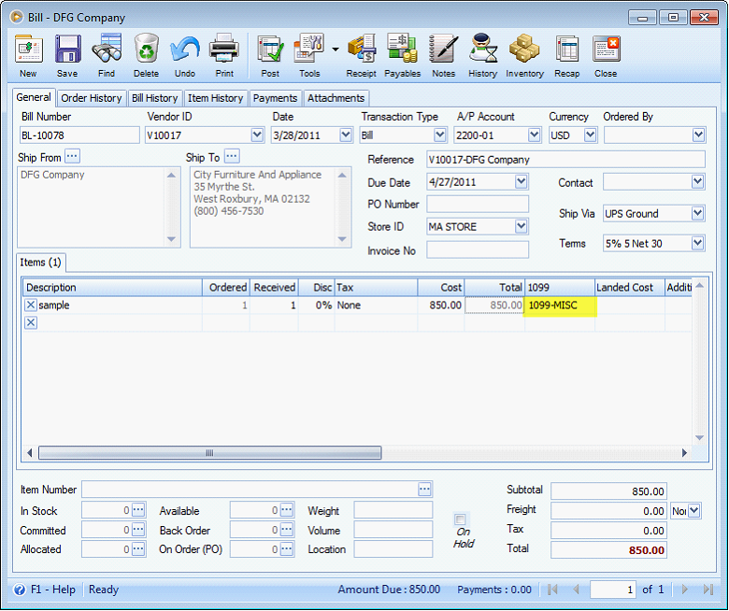Open Committed details ellipsis
This screenshot has width=729, height=611.
pos(138,530)
